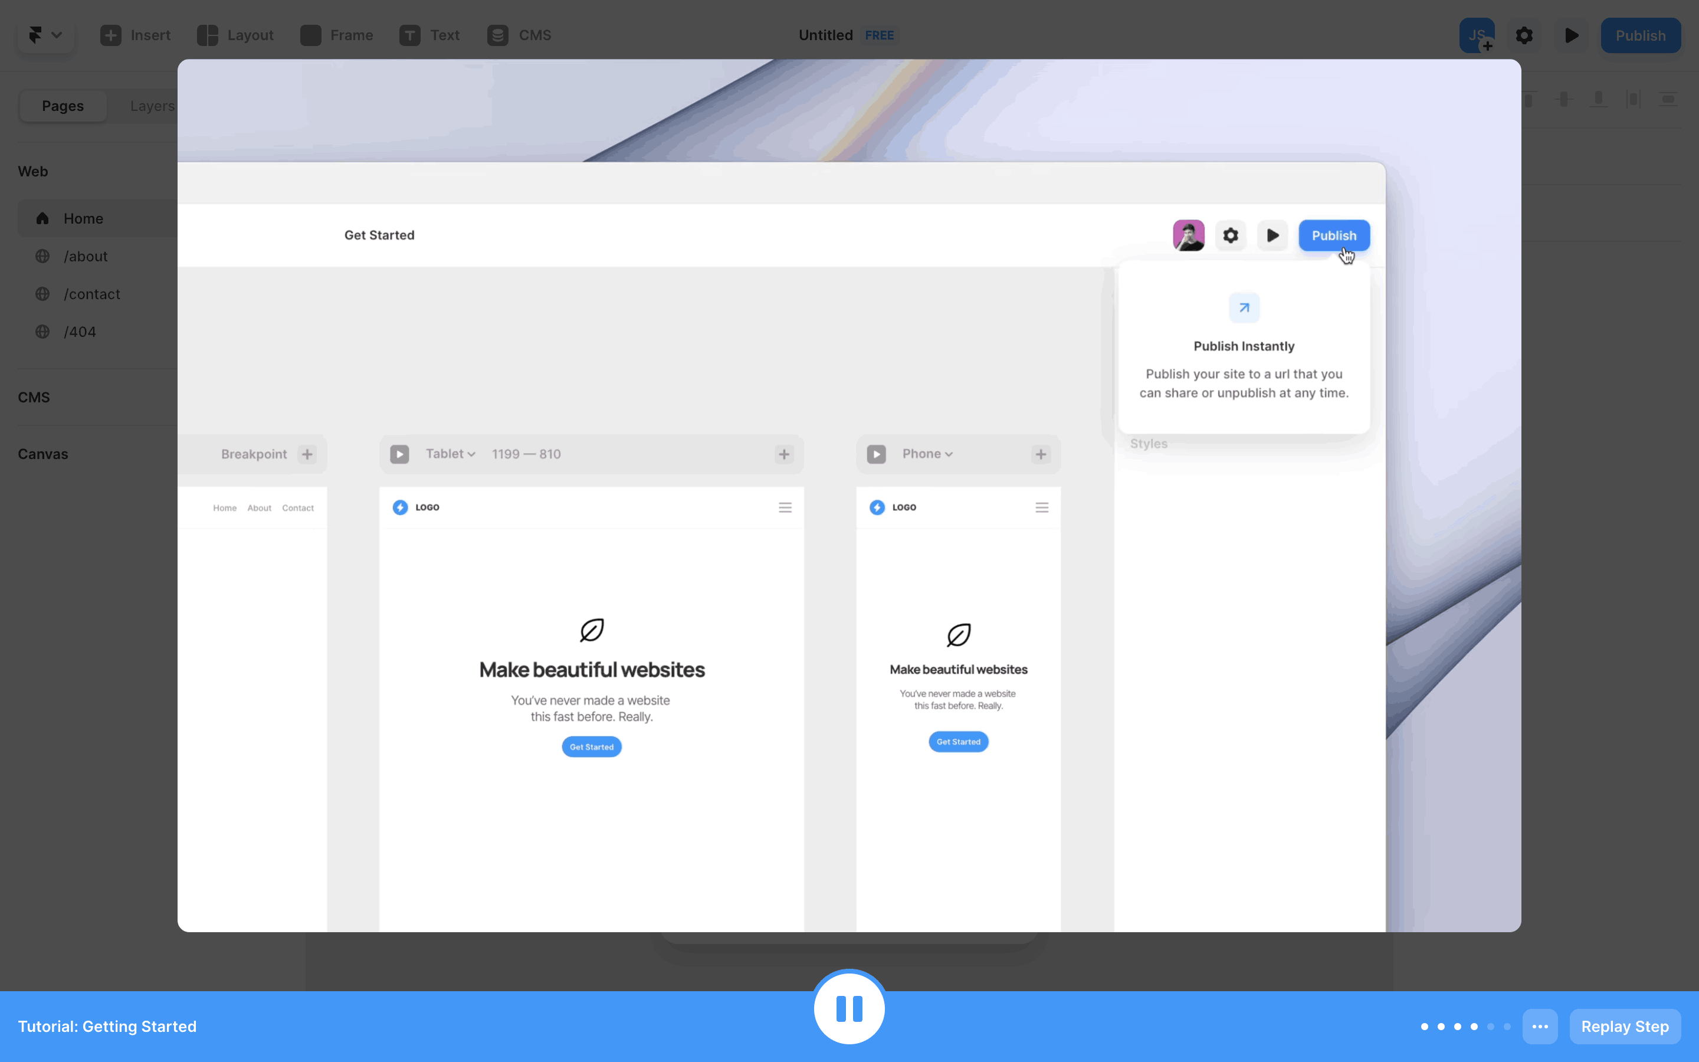This screenshot has height=1062, width=1699.
Task: Open the Framer logo main menu
Action: (45, 35)
